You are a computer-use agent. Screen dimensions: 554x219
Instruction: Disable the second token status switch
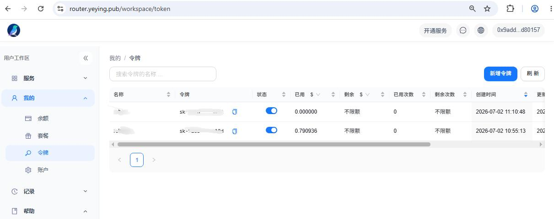click(271, 130)
